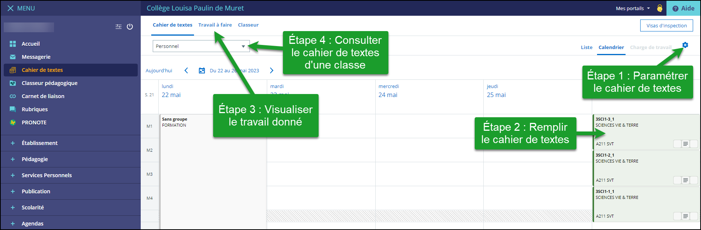Open the Personnel dropdown

coord(201,46)
